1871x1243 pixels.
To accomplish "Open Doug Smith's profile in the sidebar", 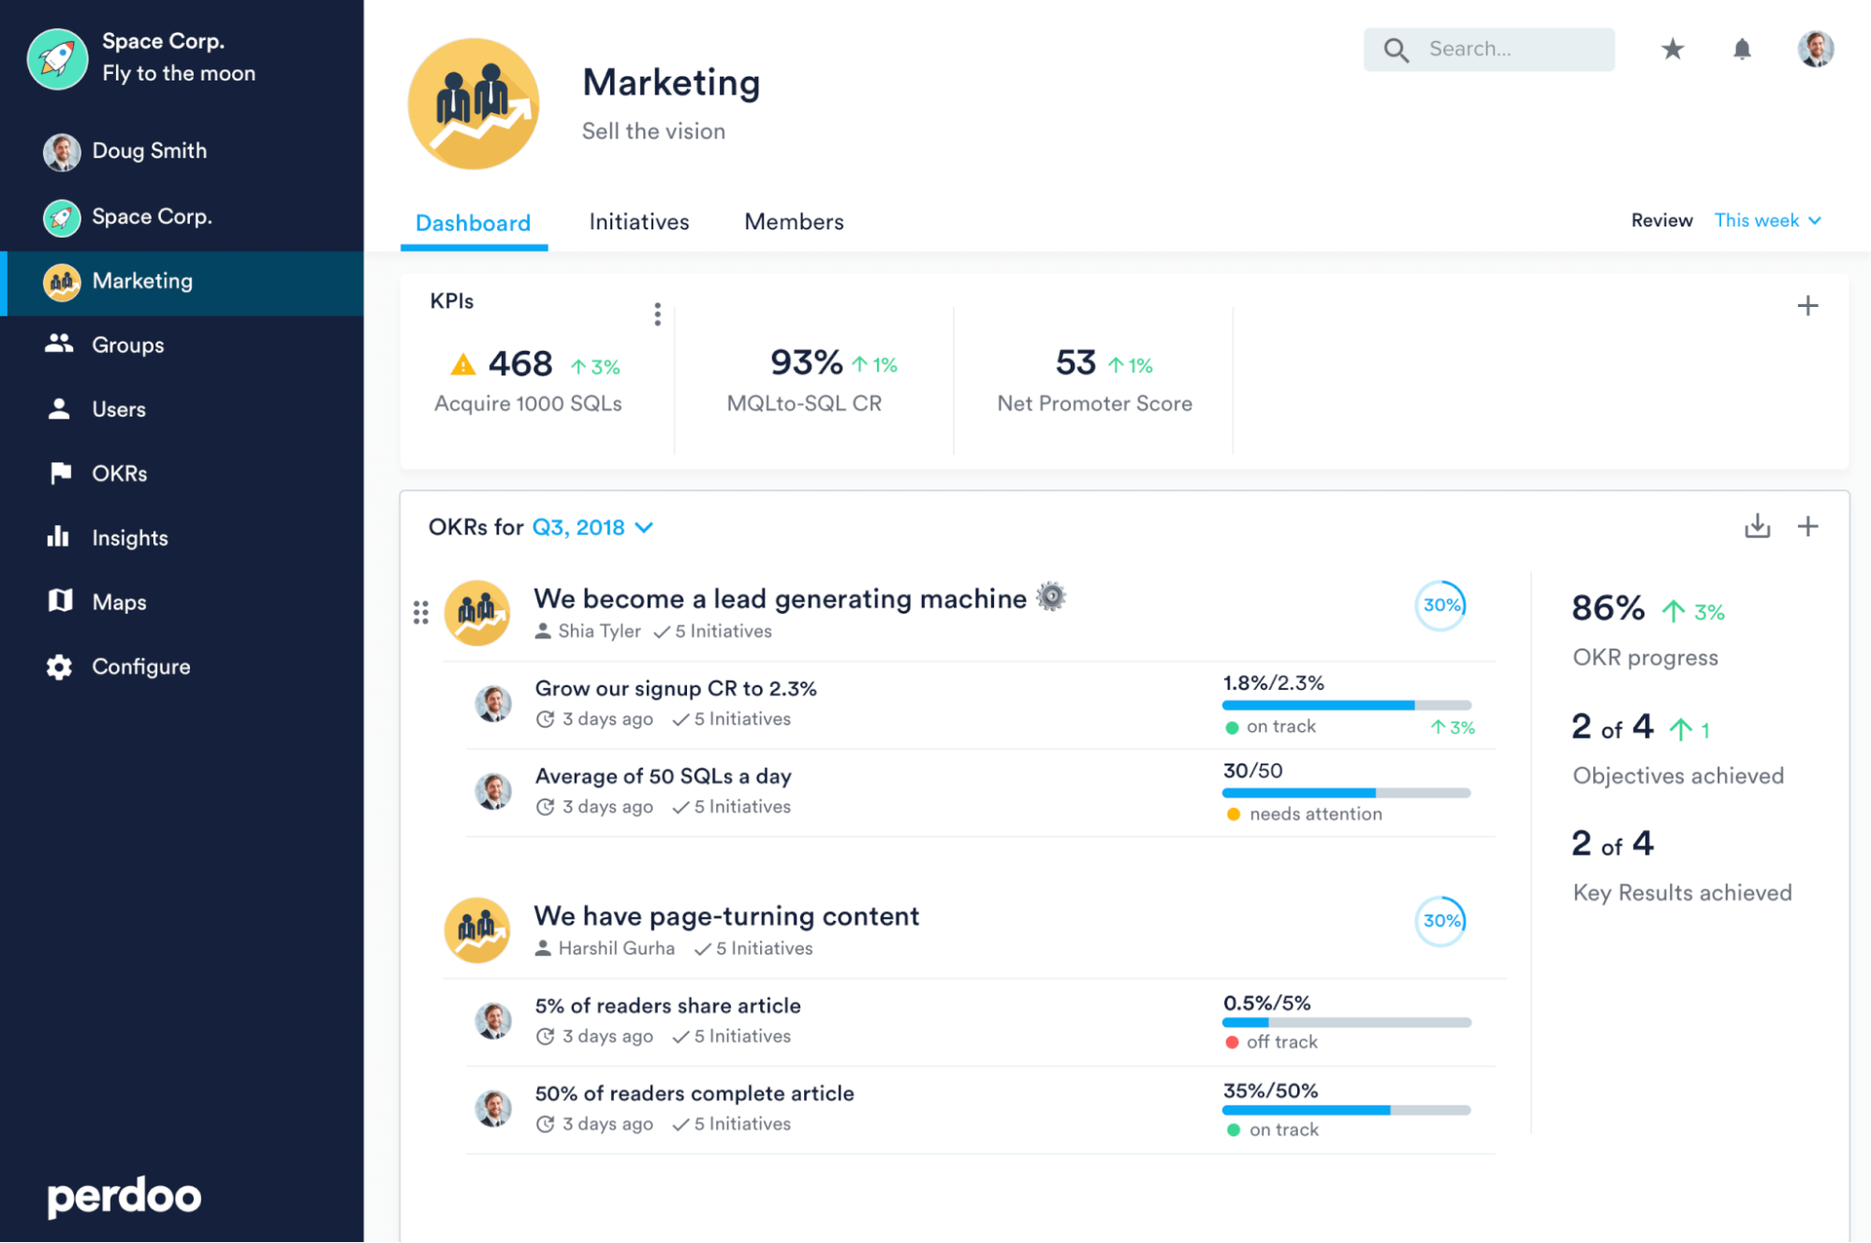I will (149, 151).
